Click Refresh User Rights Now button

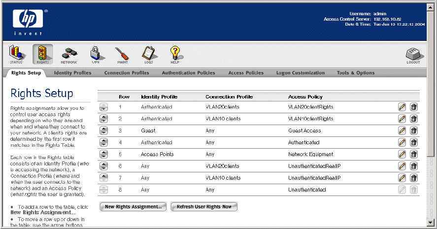click(204, 207)
